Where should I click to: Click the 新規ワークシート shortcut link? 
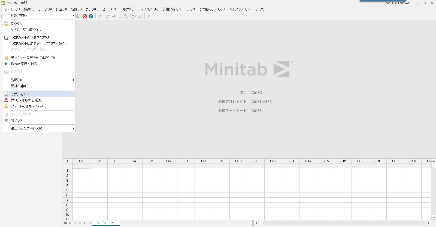click(240, 111)
